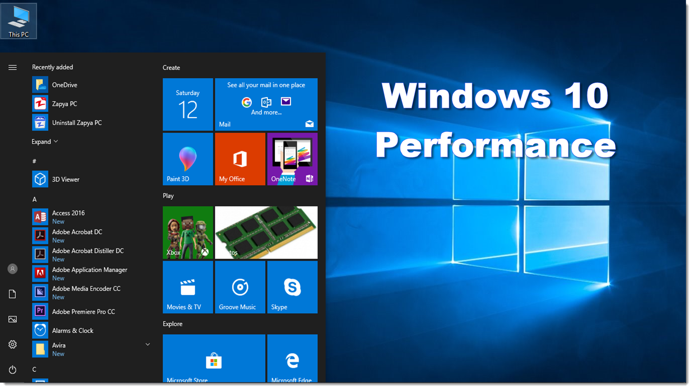Open the user account icon

pos(13,269)
